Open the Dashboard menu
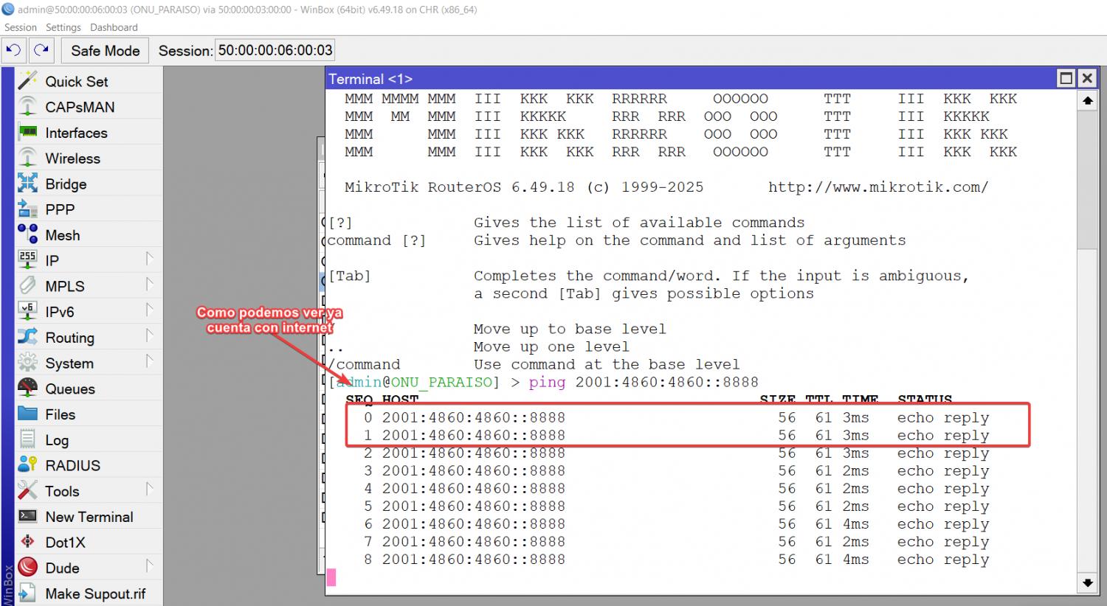The height and width of the screenshot is (606, 1107). pos(114,27)
